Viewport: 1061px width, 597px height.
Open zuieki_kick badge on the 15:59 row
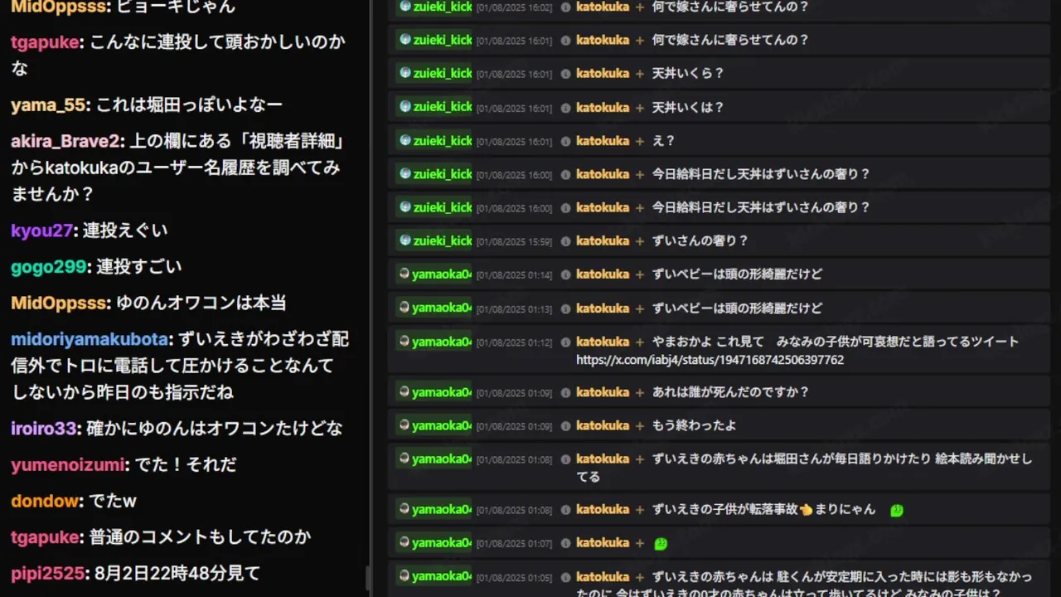click(434, 241)
